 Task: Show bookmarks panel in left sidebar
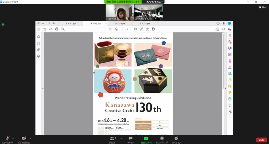38,43
